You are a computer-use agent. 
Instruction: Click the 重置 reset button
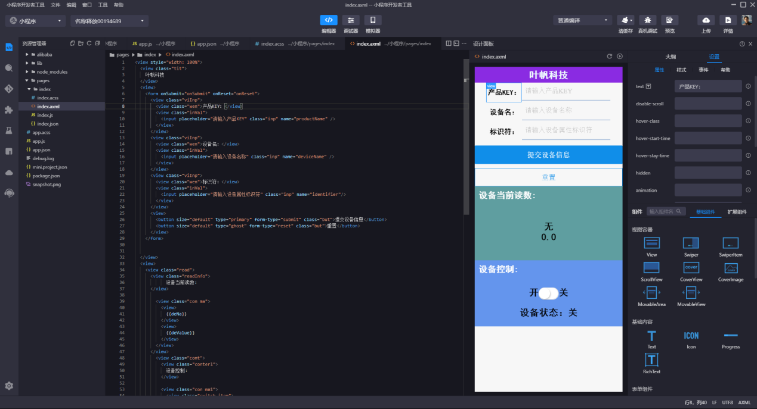[x=548, y=177]
